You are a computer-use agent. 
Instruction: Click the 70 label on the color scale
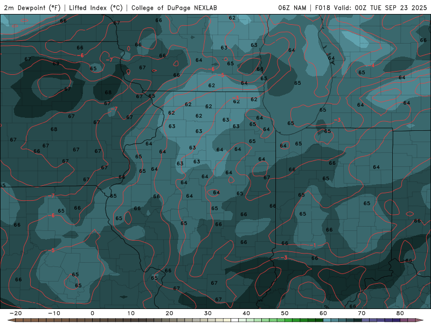(362, 313)
